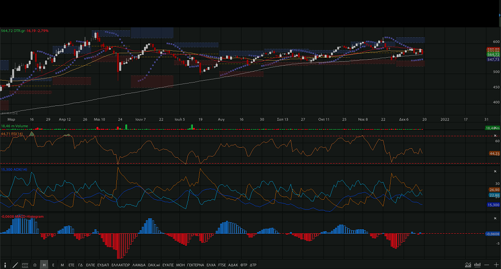501x269 pixels.
Task: Zoom out with the minus icon
Action: (487, 265)
